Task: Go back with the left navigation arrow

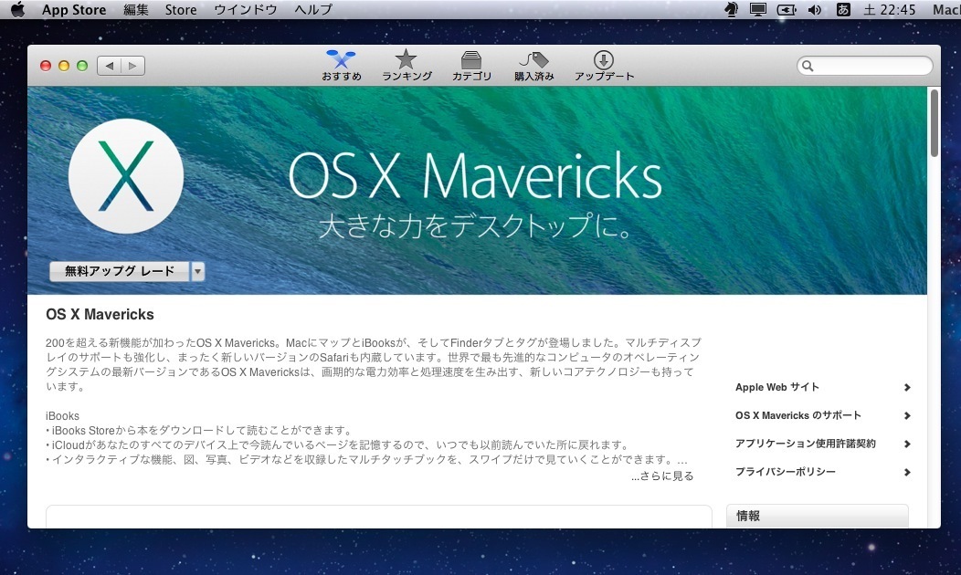Action: click(x=110, y=65)
